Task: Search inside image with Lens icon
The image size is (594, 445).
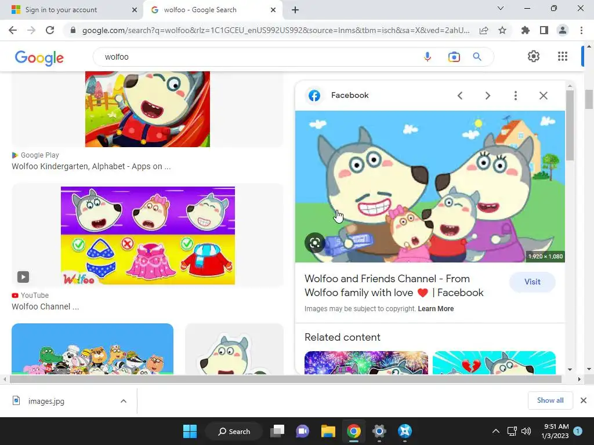Action: tap(315, 243)
